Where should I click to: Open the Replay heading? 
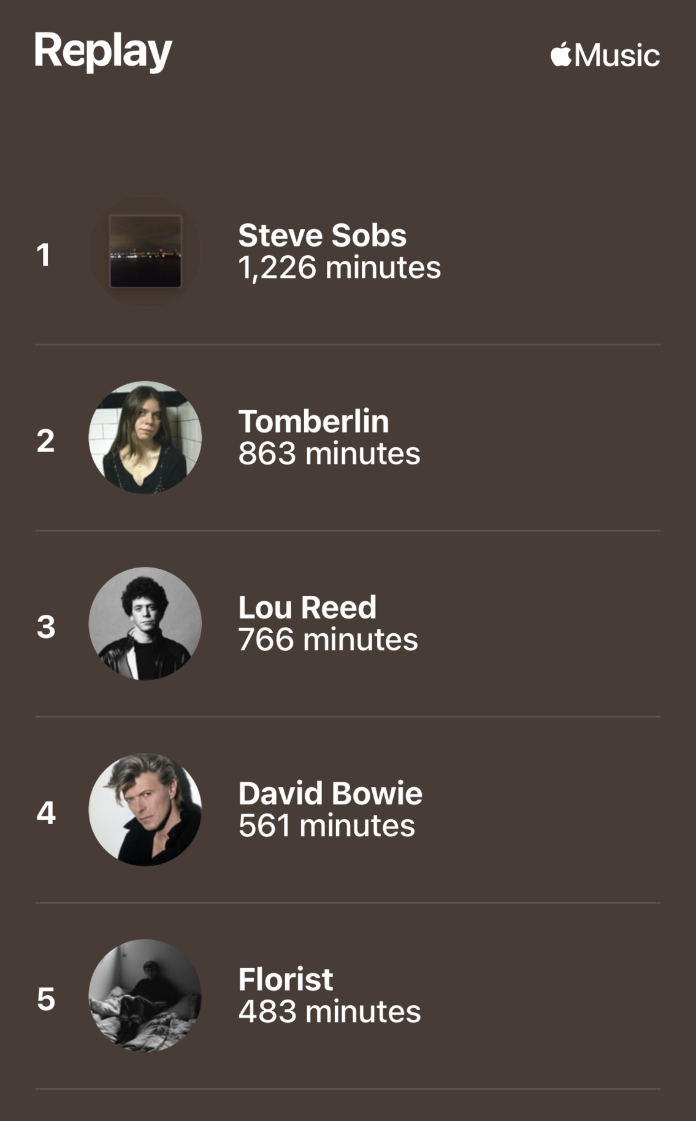(103, 52)
